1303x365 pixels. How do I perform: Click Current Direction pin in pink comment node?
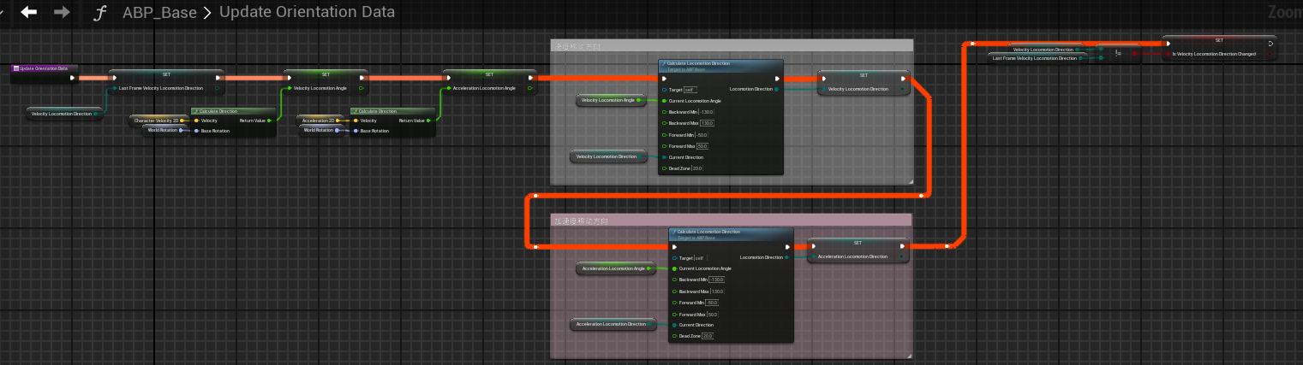click(x=674, y=325)
